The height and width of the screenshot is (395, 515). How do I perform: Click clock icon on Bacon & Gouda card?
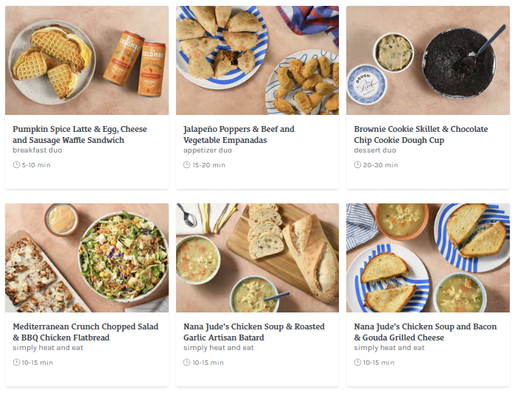coord(357,363)
